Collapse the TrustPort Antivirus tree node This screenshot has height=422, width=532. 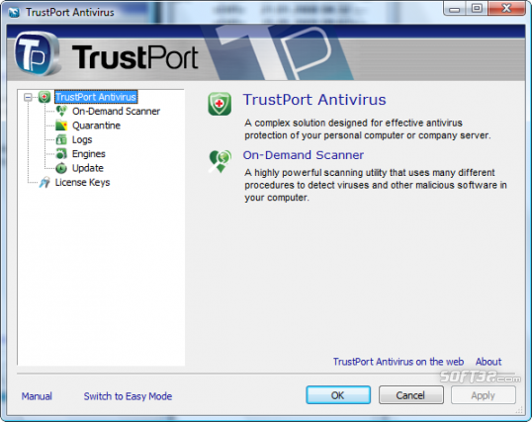28,98
